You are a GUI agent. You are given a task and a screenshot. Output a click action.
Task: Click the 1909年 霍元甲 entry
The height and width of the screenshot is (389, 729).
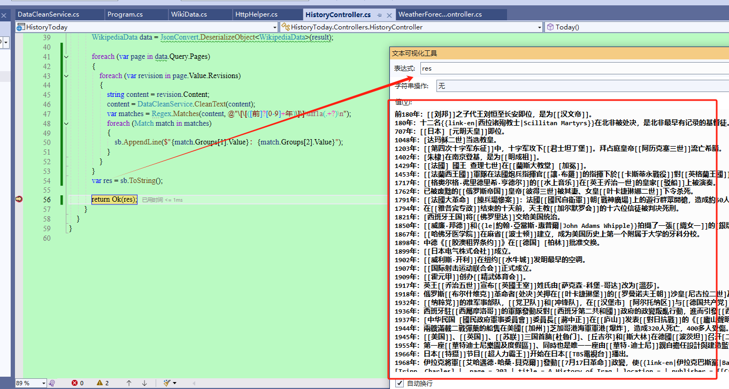461,277
